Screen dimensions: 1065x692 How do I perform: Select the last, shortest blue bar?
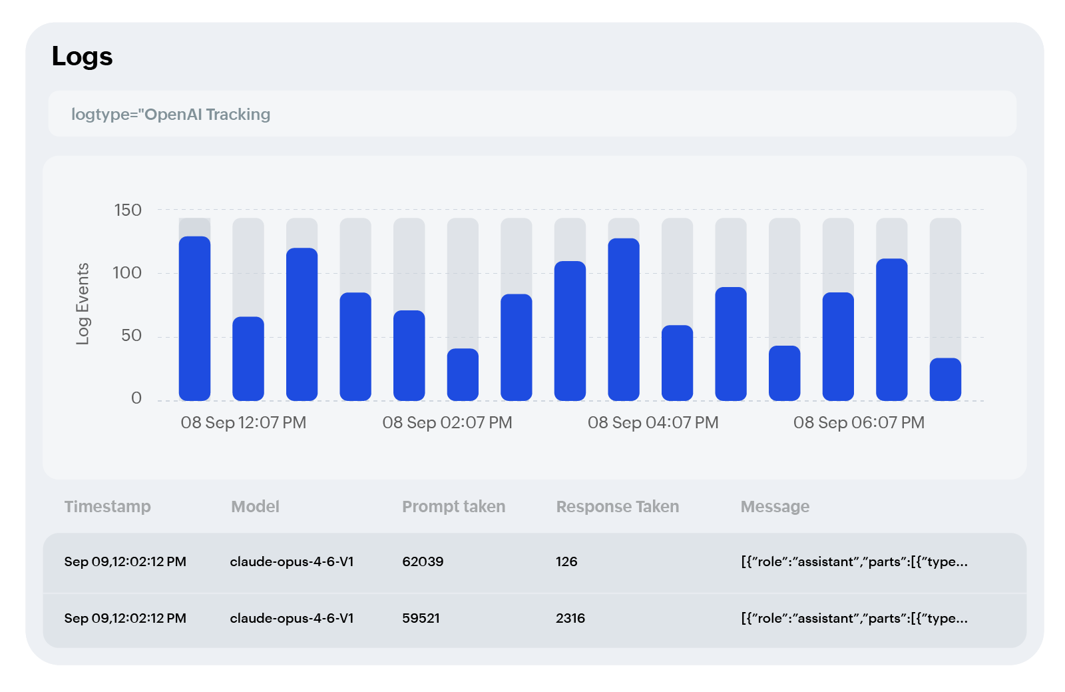tap(945, 380)
